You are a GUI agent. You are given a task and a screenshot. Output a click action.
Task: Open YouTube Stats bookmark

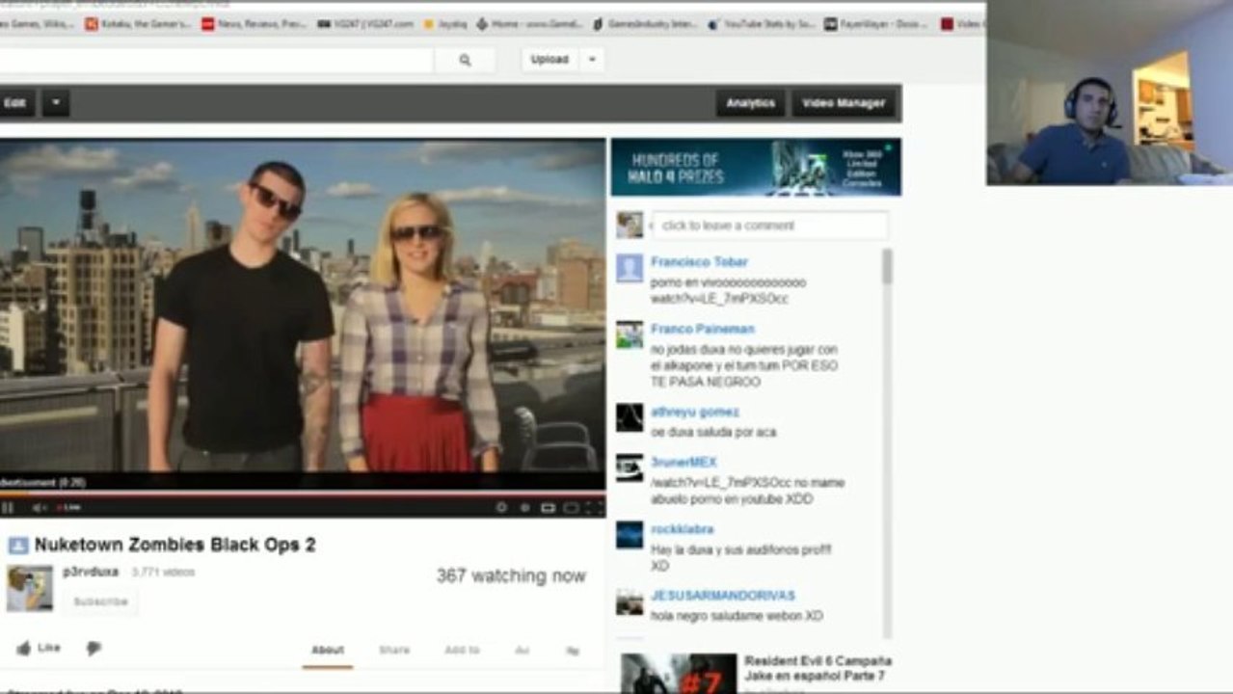761,24
